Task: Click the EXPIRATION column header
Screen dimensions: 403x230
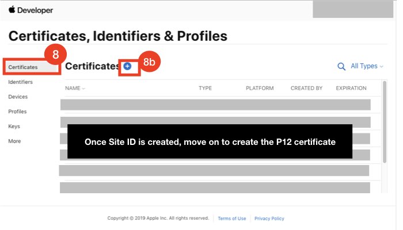Action: [351, 88]
